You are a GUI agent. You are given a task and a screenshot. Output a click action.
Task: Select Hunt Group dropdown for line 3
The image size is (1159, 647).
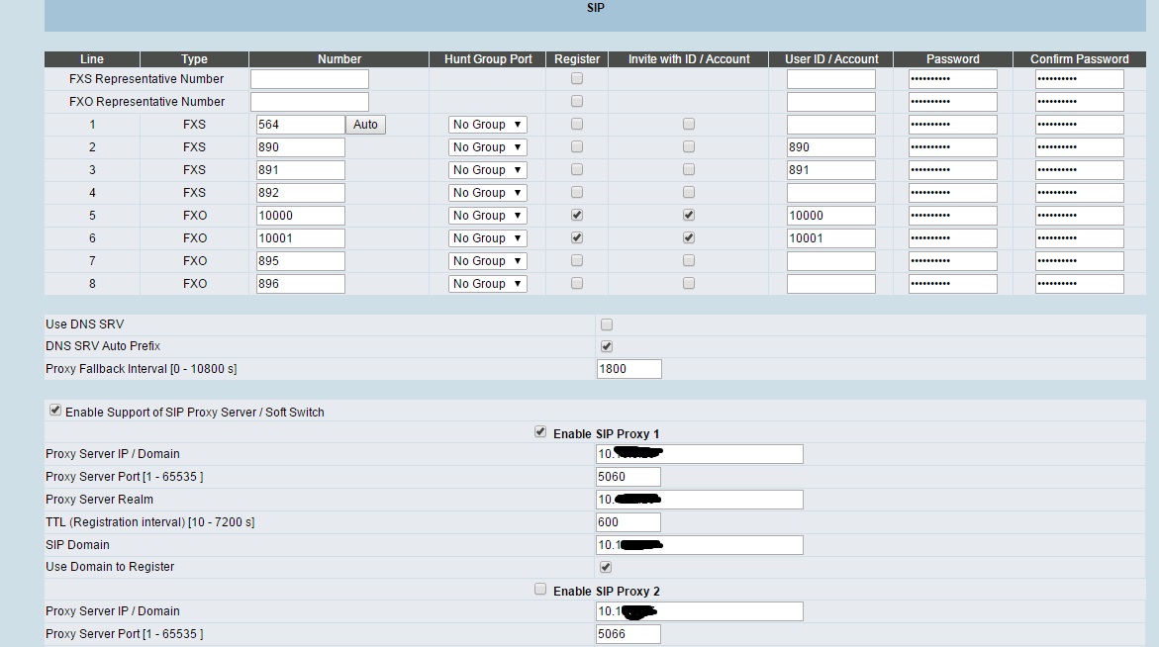point(487,170)
